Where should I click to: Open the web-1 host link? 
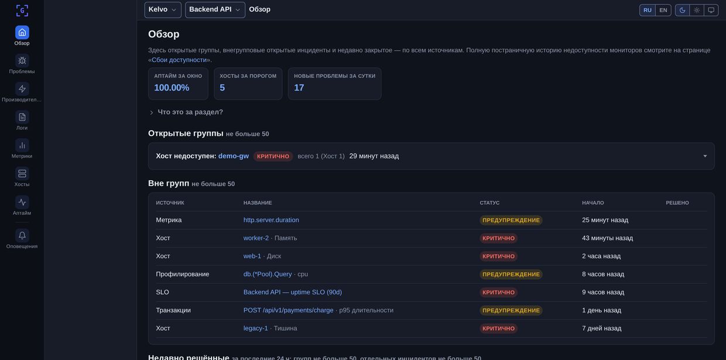click(x=252, y=256)
